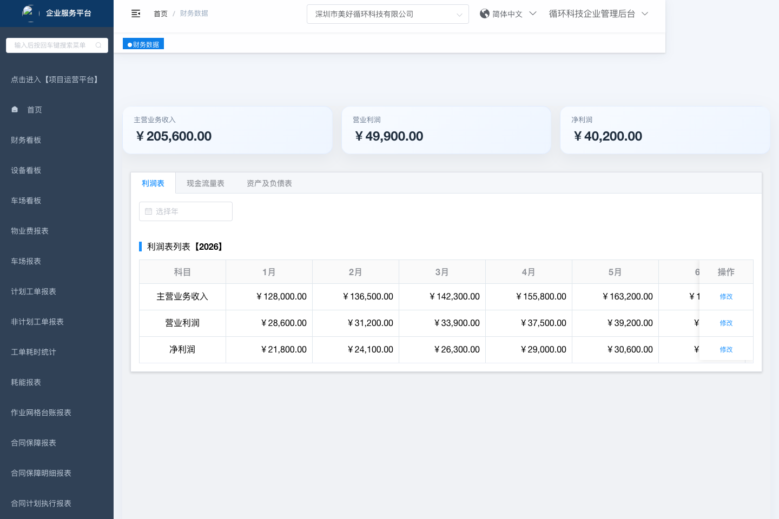
Task: Switch to the 现金流量表 tab
Action: 206,183
